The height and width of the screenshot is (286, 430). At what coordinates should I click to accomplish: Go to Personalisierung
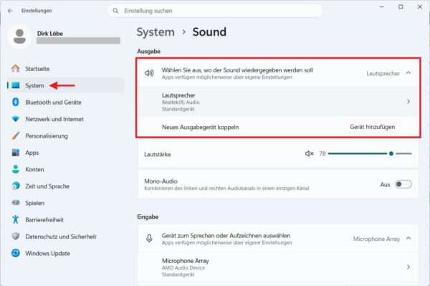[x=65, y=135]
